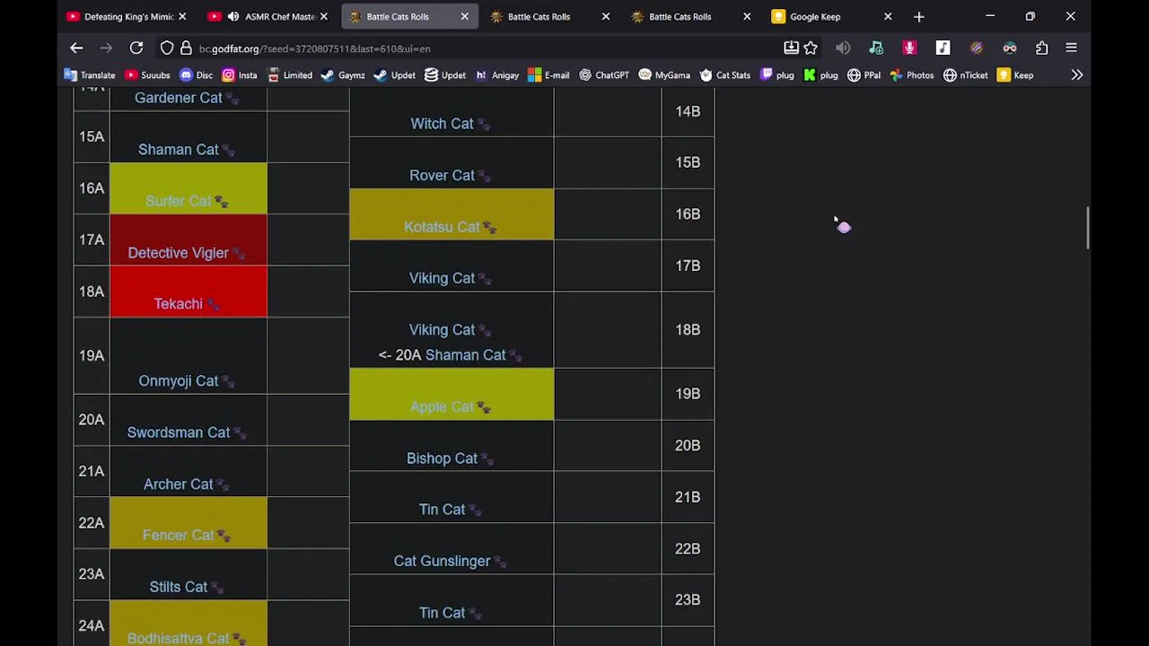Screen dimensions: 1149x646
Task: Open a new browser tab
Action: 918,16
